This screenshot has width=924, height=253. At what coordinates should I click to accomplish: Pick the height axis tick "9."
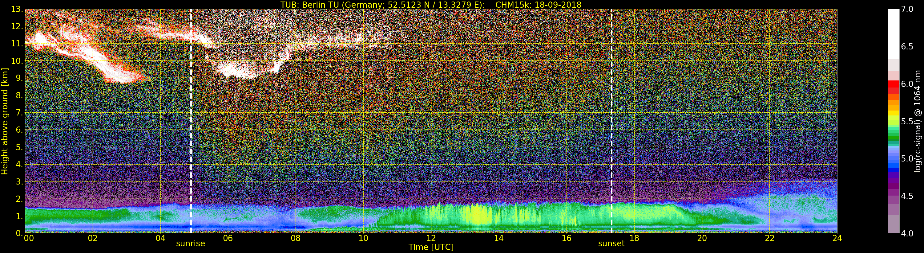pyautogui.click(x=19, y=78)
